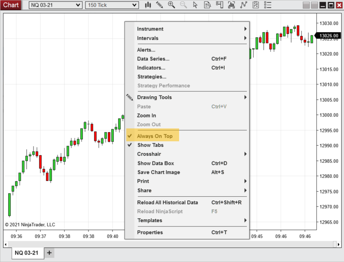
Task: Expand the Templates submenu
Action: (x=187, y=220)
